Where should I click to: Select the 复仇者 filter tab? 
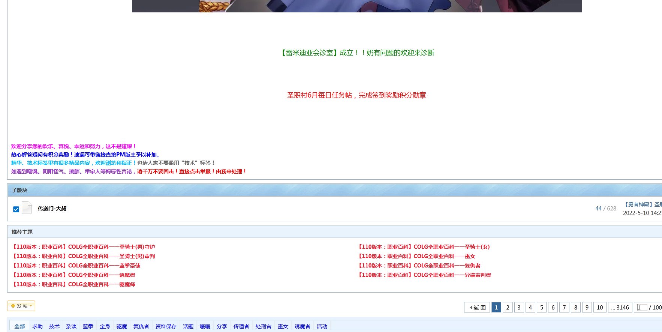(141, 326)
